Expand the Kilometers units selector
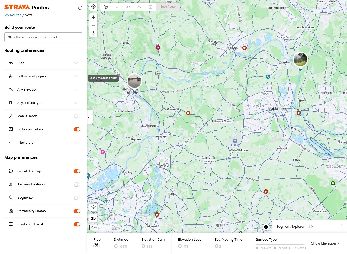The height and width of the screenshot is (254, 347). click(76, 142)
